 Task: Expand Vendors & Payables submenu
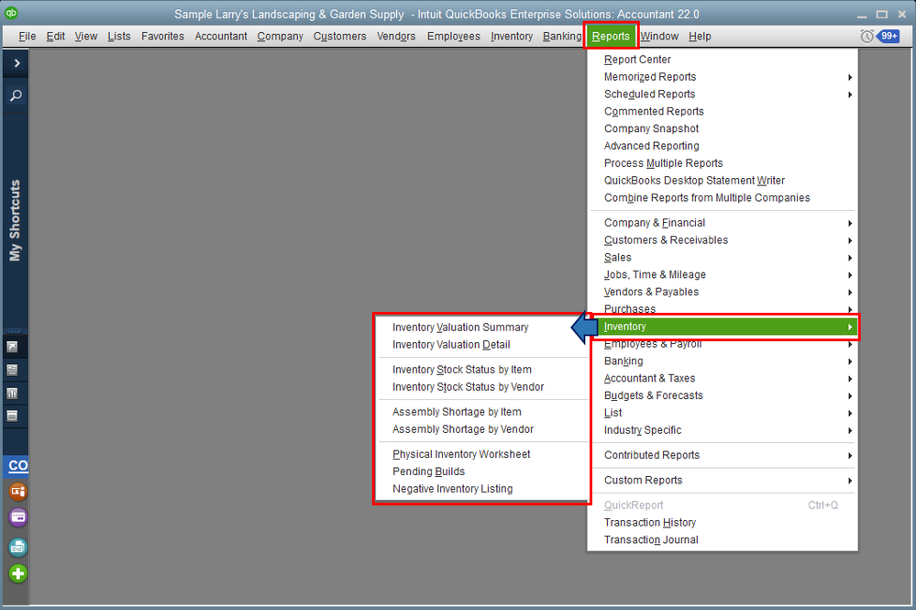pos(723,292)
